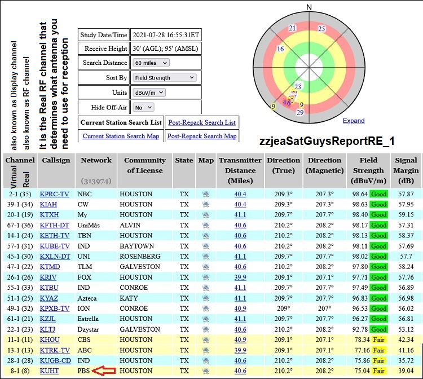Click channel marker 25 on the radar plot

321,29
